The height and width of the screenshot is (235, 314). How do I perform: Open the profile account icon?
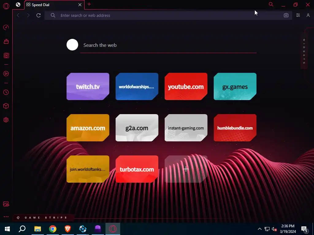pyautogui.click(x=308, y=15)
